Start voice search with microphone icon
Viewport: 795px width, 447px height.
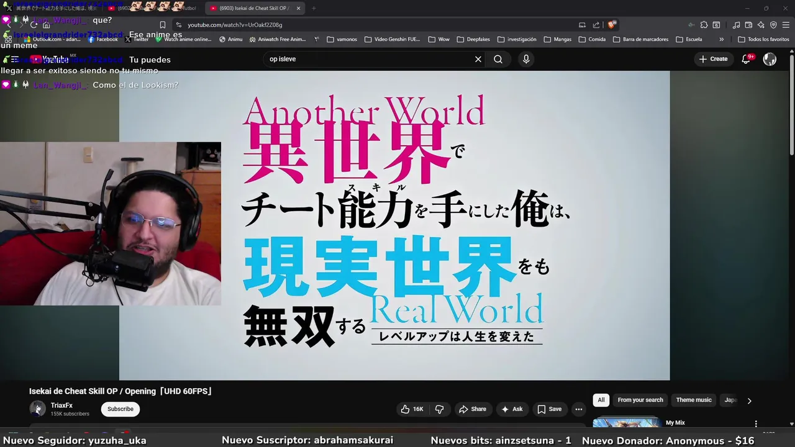coord(526,59)
